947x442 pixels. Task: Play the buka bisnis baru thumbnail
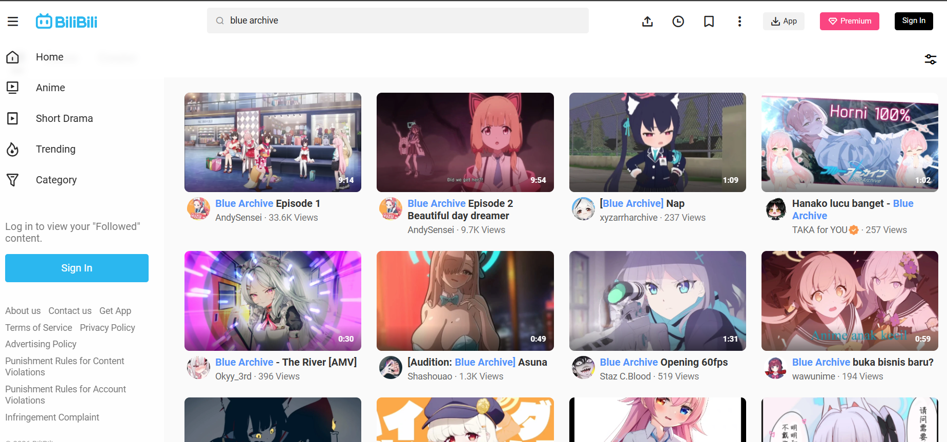coord(850,301)
